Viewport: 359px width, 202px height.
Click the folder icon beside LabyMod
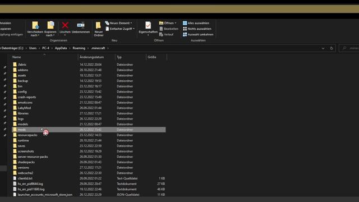point(15,108)
